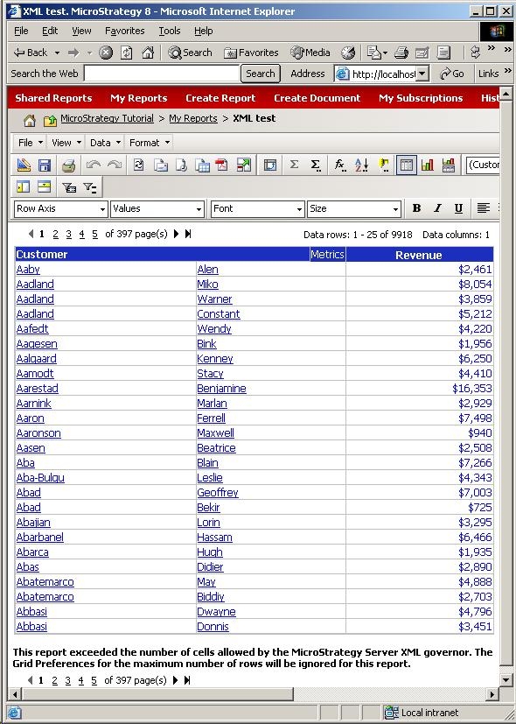This screenshot has height=724, width=516.
Task: Open the Row Axis dropdown
Action: pos(61,209)
